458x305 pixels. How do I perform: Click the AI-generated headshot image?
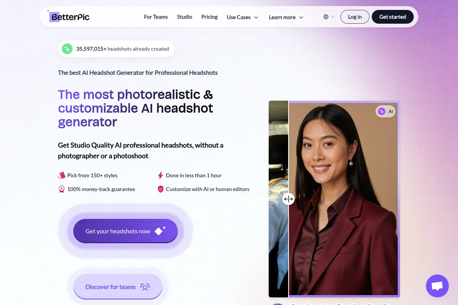343,199
